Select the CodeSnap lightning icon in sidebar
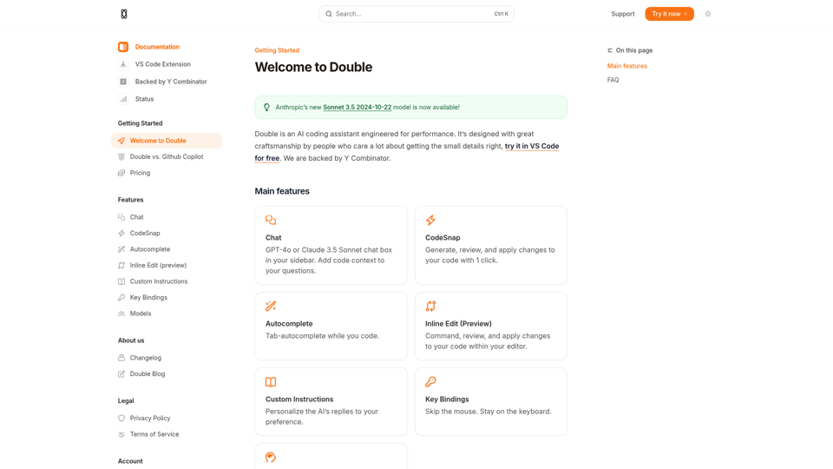 [x=121, y=234]
